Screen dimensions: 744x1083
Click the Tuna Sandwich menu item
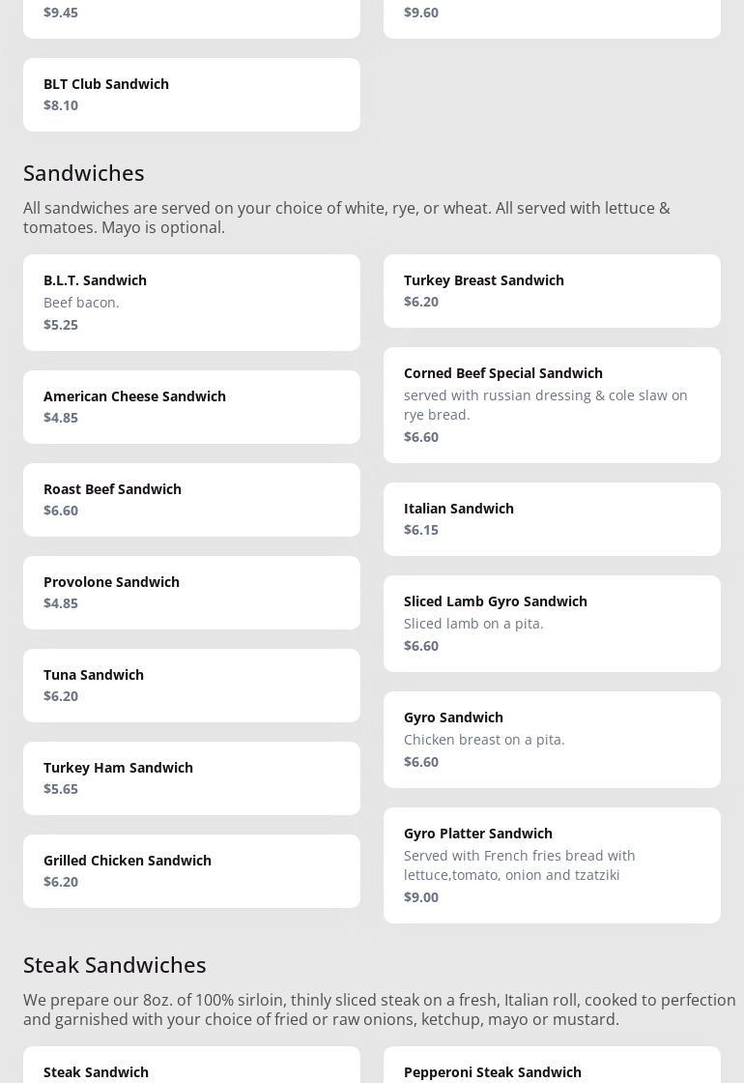[191, 685]
